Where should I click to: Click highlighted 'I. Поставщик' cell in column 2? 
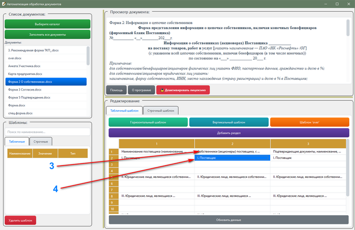click(232, 158)
